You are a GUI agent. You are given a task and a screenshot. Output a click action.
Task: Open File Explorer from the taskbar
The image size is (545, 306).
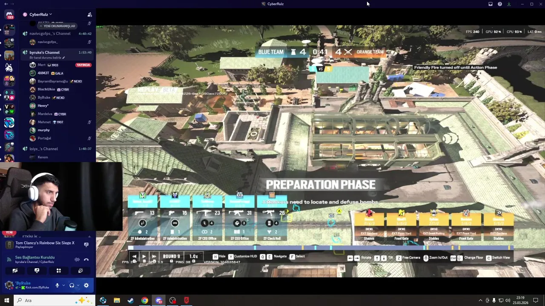(117, 300)
